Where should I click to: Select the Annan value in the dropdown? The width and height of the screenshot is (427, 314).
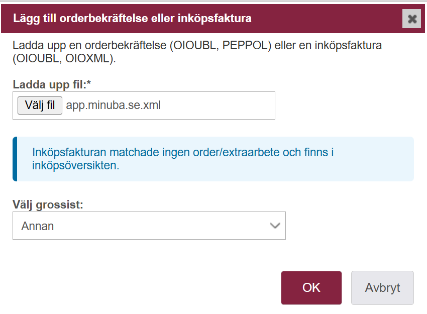(38, 226)
